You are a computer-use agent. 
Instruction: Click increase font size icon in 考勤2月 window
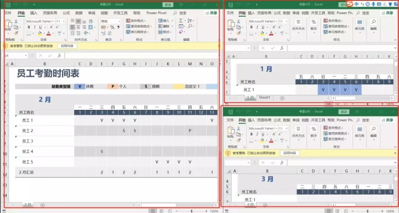pos(52,27)
